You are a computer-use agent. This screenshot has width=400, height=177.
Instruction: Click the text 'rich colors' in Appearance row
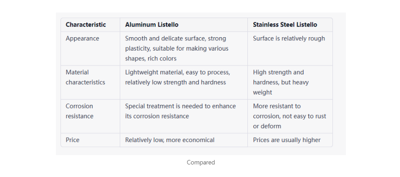(163, 59)
